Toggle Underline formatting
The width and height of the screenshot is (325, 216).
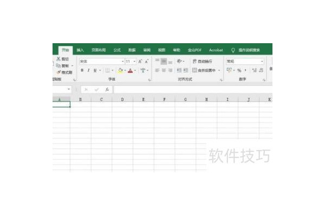(x=95, y=70)
